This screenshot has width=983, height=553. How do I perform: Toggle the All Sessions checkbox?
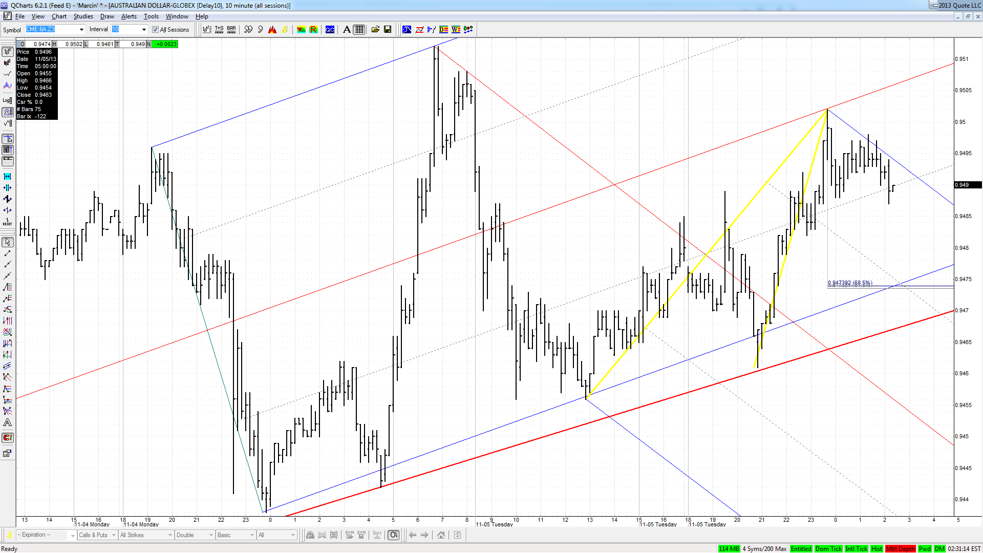(x=156, y=30)
